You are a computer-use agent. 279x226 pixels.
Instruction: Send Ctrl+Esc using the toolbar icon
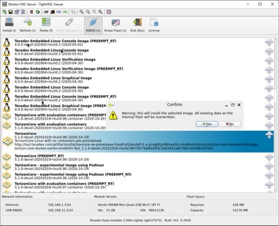point(53,12)
